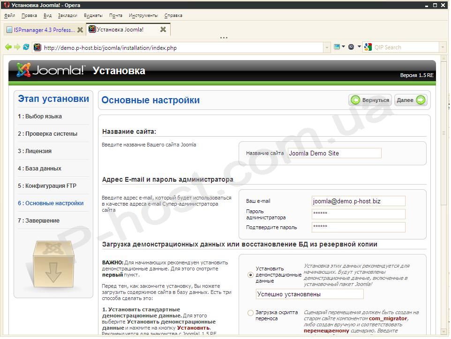Viewport: 451px width, 339px height.
Task: Open the view mode dropdown arrow
Action: (x=343, y=46)
